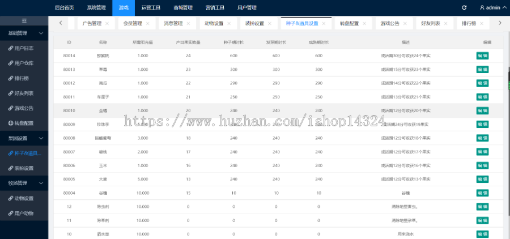Click the ID cell 80008
The width and height of the screenshot is (510, 239).
[69, 138]
